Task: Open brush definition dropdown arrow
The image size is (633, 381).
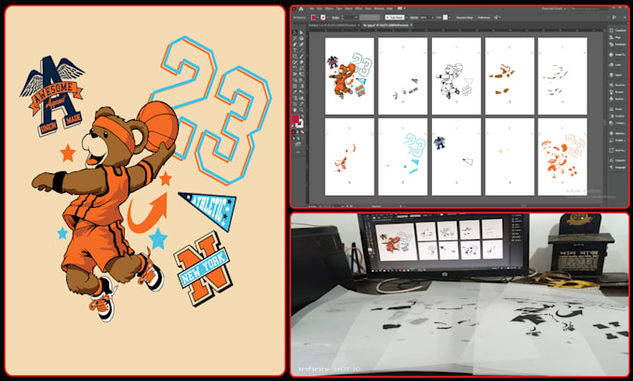Action: [407, 18]
